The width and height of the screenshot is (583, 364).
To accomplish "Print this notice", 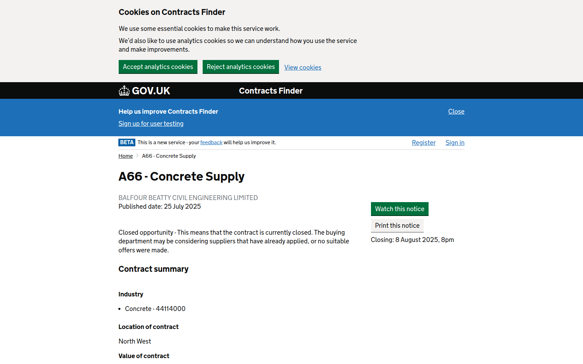I will (x=397, y=226).
